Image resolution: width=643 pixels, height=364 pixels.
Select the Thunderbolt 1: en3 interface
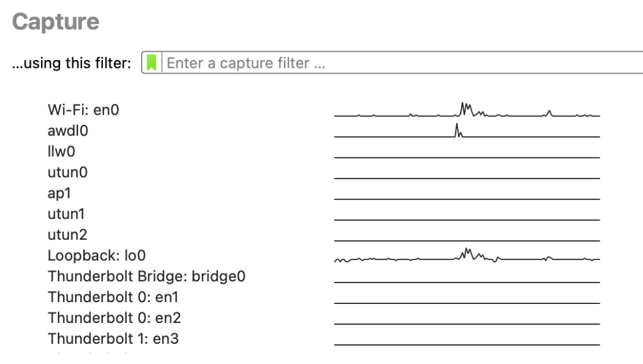[113, 339]
